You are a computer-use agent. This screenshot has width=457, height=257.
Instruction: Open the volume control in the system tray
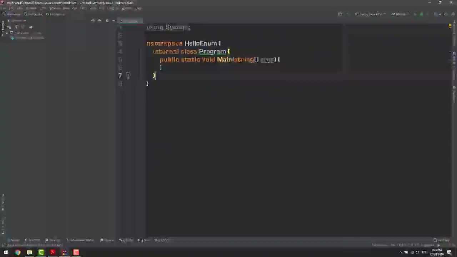[417, 253]
